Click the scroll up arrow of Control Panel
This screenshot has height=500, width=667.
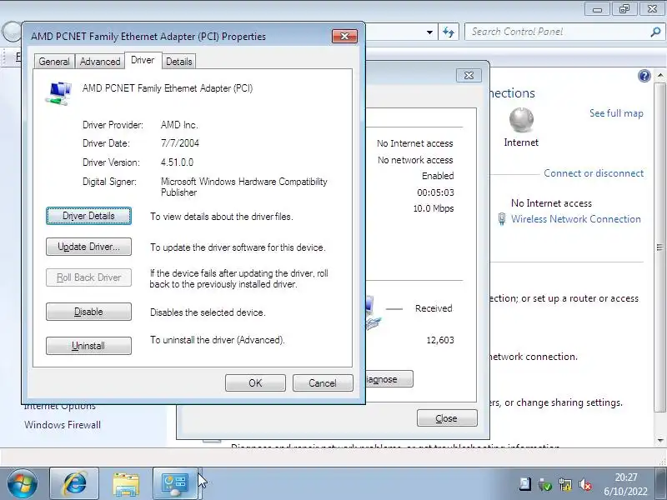(x=659, y=75)
